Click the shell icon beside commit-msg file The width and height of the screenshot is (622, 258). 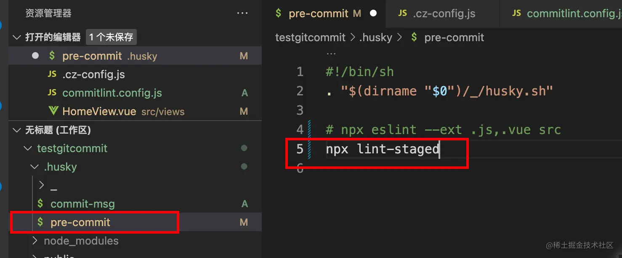click(40, 204)
